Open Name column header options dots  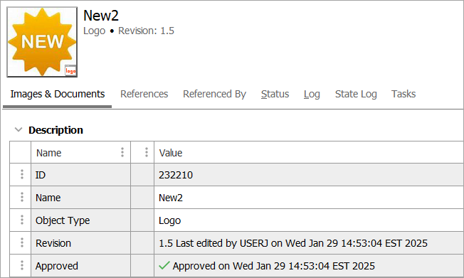122,152
